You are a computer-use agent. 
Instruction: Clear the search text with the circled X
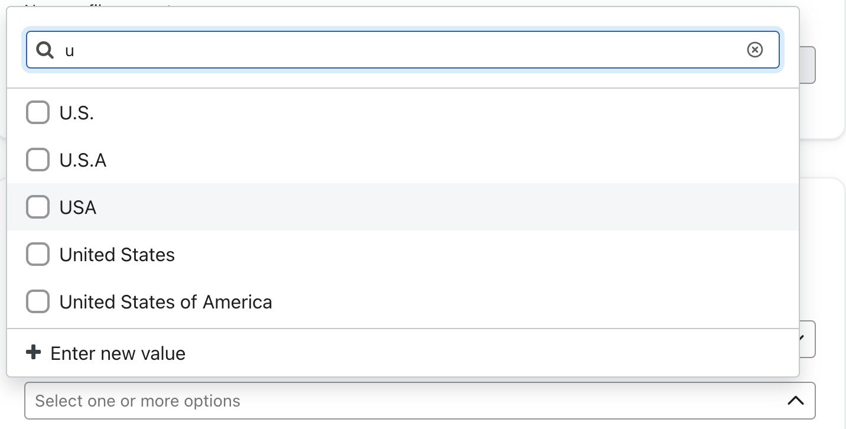coord(754,50)
